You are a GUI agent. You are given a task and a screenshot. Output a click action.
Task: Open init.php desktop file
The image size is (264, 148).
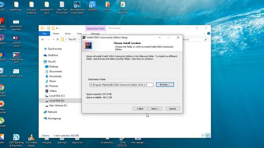click(47, 141)
